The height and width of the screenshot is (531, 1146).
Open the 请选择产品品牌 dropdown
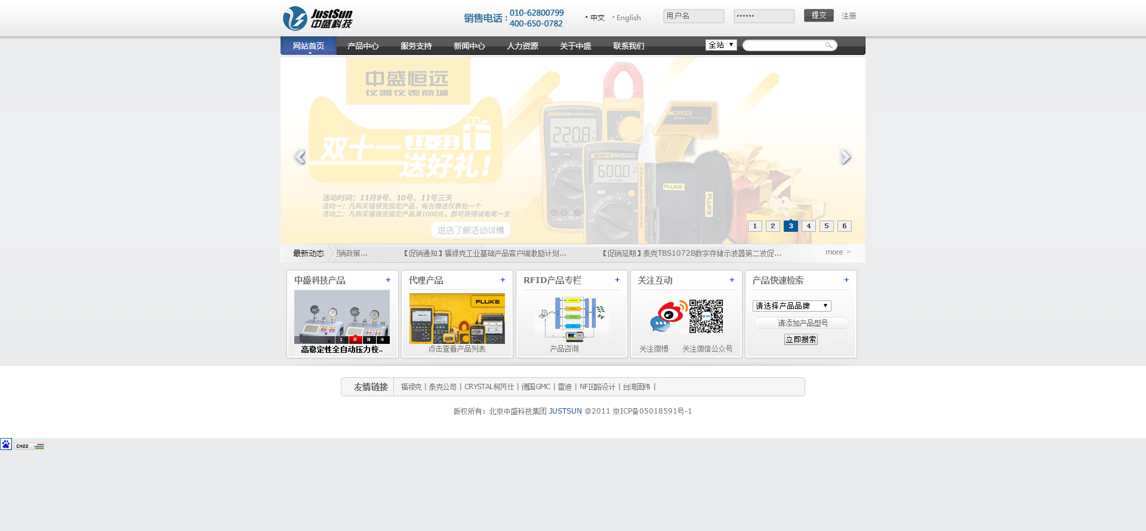point(791,306)
